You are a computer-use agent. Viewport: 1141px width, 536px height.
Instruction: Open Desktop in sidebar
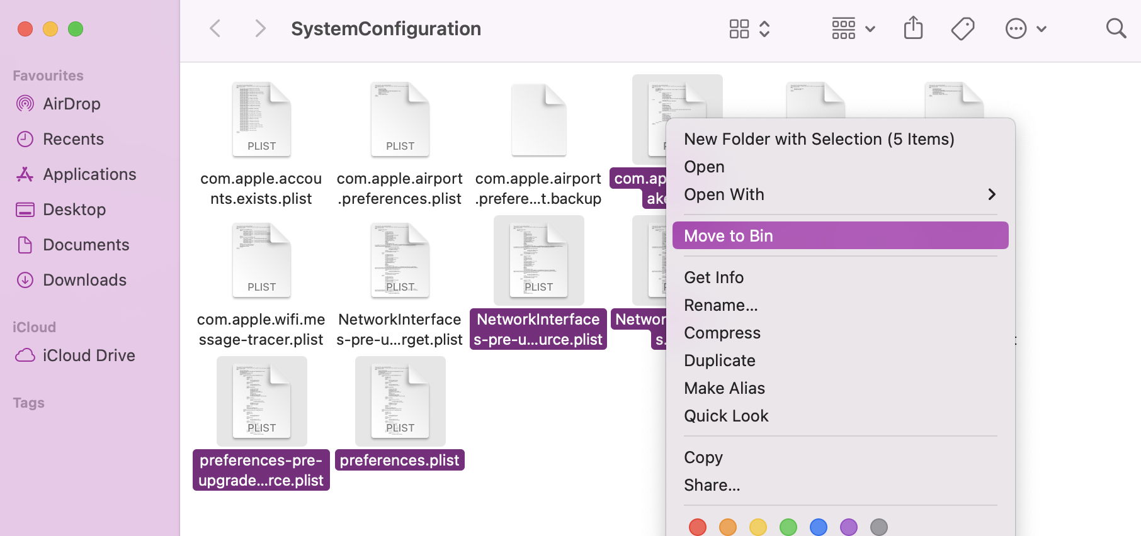(x=61, y=209)
